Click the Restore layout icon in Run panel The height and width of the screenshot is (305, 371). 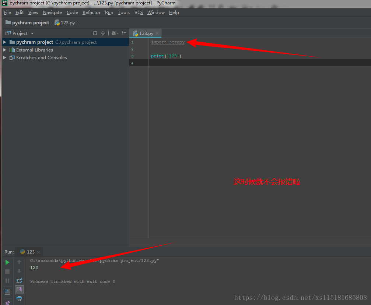point(7,292)
